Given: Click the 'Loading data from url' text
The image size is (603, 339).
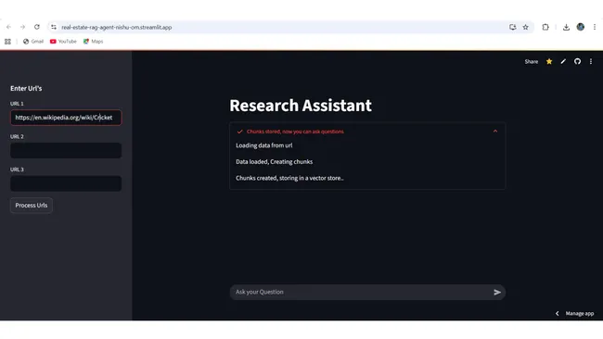Looking at the screenshot, I should pyautogui.click(x=263, y=145).
